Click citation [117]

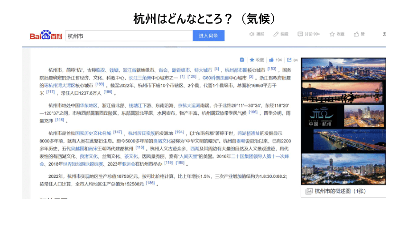point(50,92)
